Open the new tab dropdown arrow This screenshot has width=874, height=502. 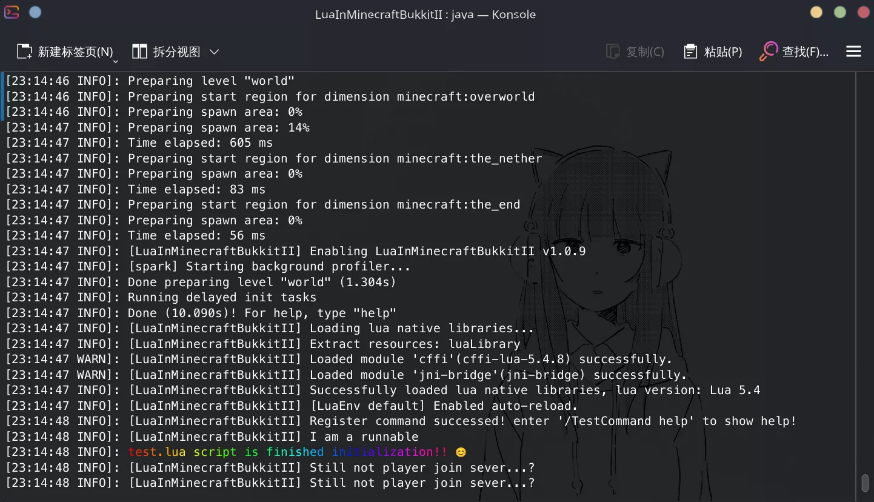pyautogui.click(x=115, y=61)
